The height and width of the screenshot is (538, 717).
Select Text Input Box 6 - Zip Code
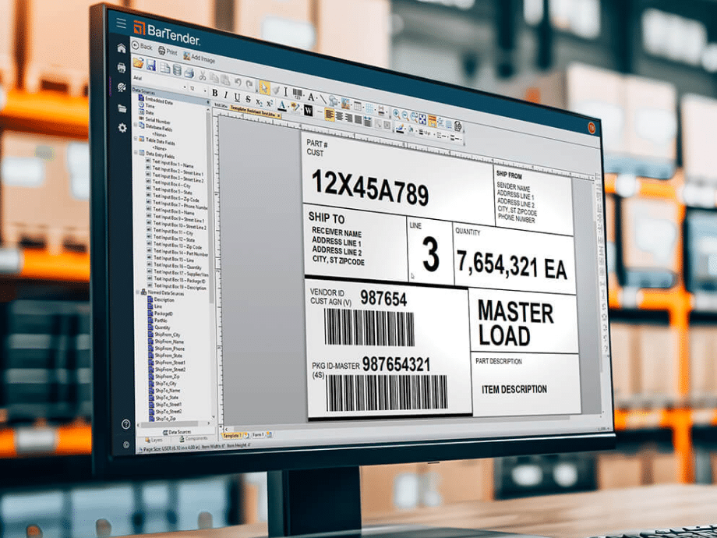pyautogui.click(x=172, y=199)
